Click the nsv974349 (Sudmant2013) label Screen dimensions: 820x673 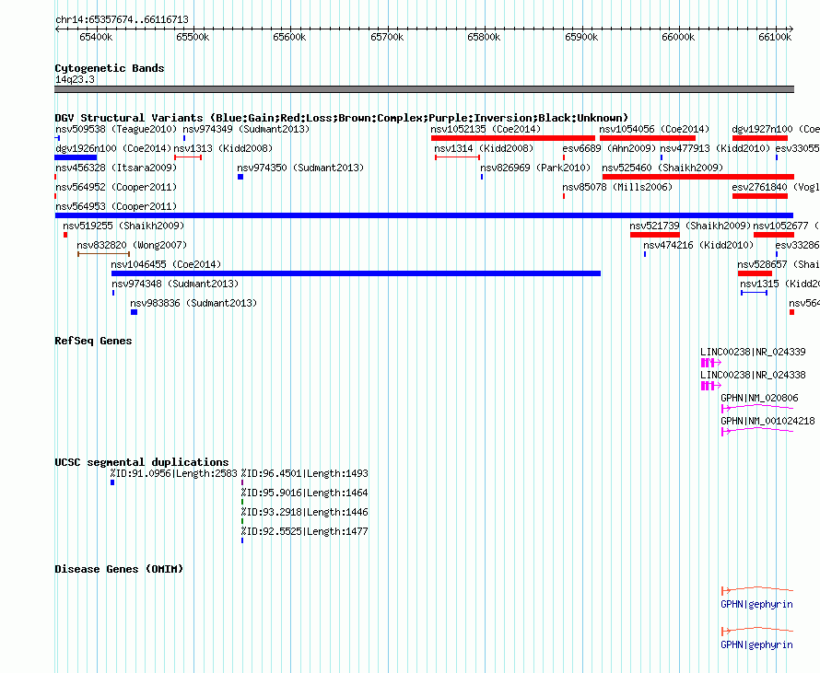point(246,129)
